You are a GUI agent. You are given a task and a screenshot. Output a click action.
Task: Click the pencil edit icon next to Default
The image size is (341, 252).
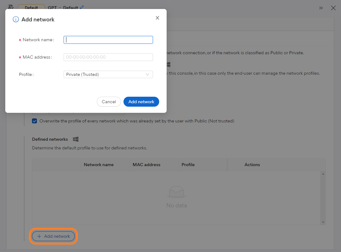(82, 7)
